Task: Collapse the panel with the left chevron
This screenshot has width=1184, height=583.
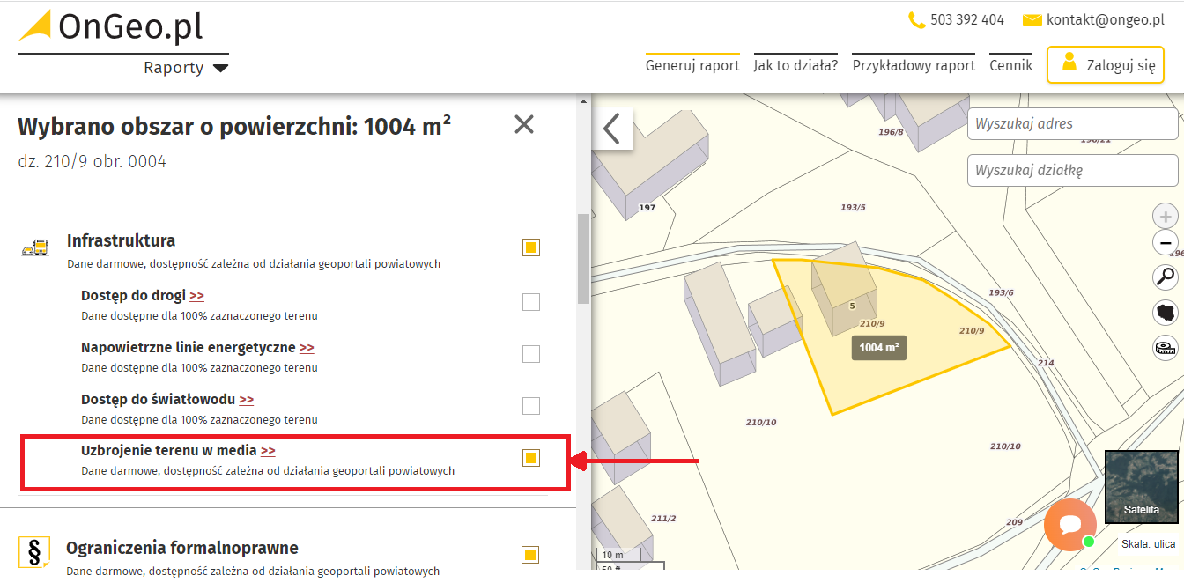Action: click(x=612, y=129)
